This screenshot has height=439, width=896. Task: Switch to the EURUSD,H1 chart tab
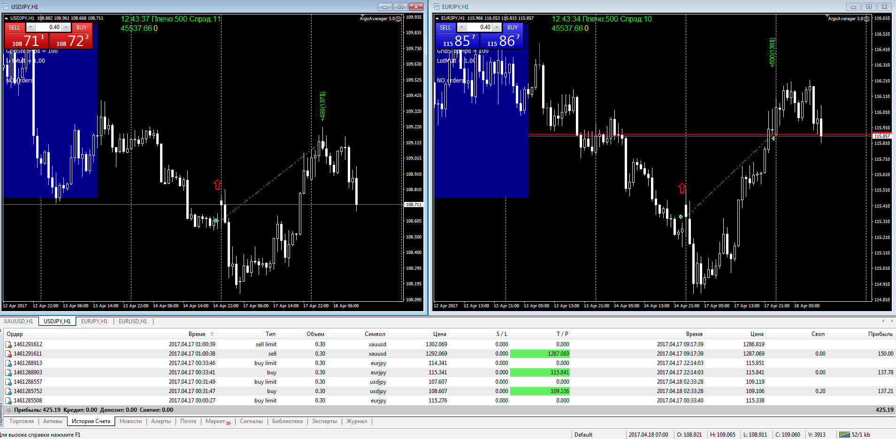point(133,321)
